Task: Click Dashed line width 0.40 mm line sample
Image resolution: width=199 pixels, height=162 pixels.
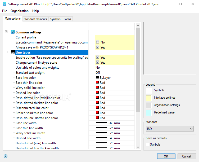Action: [101, 138]
